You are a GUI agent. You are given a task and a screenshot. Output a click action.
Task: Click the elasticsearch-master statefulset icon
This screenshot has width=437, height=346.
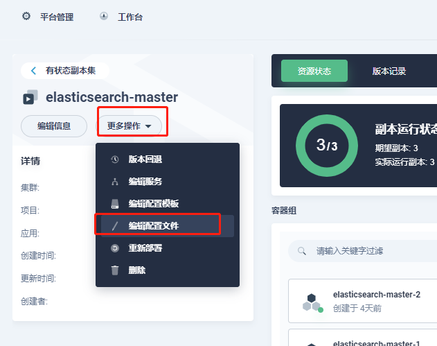(x=30, y=97)
